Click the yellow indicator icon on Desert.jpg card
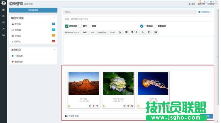 (x=69, y=106)
